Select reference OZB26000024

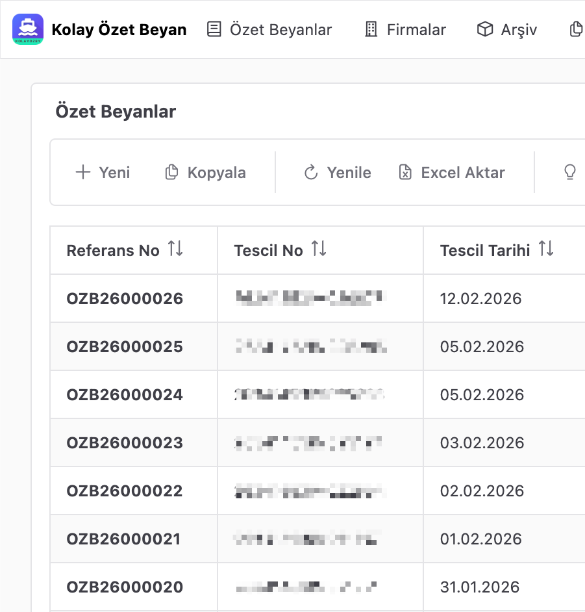click(125, 395)
